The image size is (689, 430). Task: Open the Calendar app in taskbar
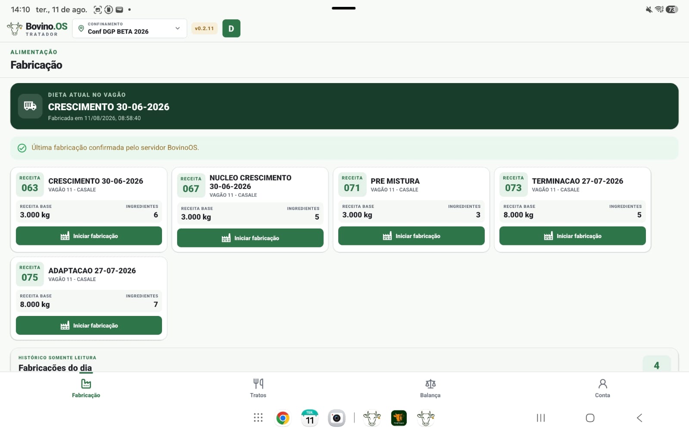click(310, 418)
